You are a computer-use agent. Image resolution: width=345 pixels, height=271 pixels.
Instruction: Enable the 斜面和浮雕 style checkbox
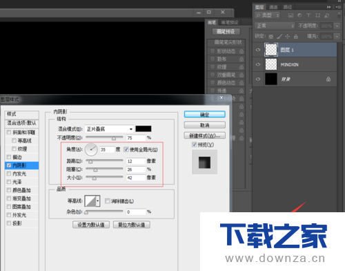tap(9, 132)
